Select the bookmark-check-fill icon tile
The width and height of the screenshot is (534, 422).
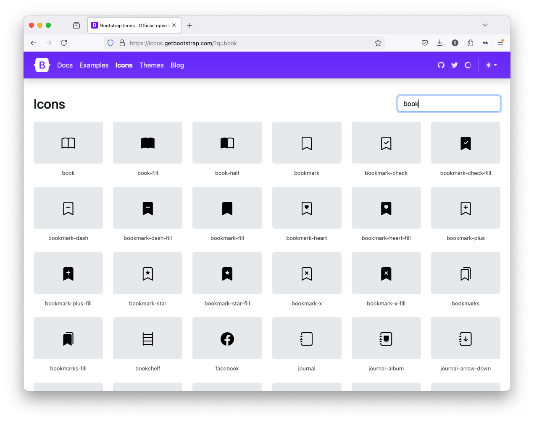(465, 143)
